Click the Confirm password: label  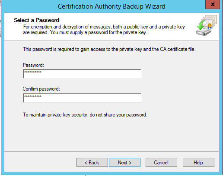point(41,89)
